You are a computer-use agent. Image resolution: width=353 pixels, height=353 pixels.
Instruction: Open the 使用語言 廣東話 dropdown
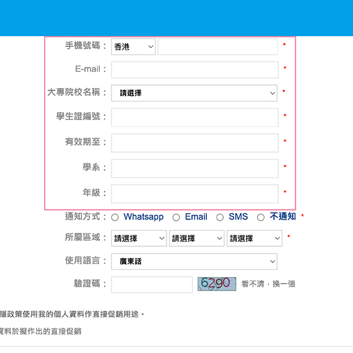tap(194, 261)
